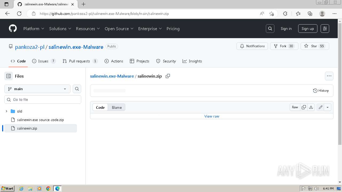Expand the Open Source menu
Viewport: 342px width, 192px height.
tap(119, 29)
